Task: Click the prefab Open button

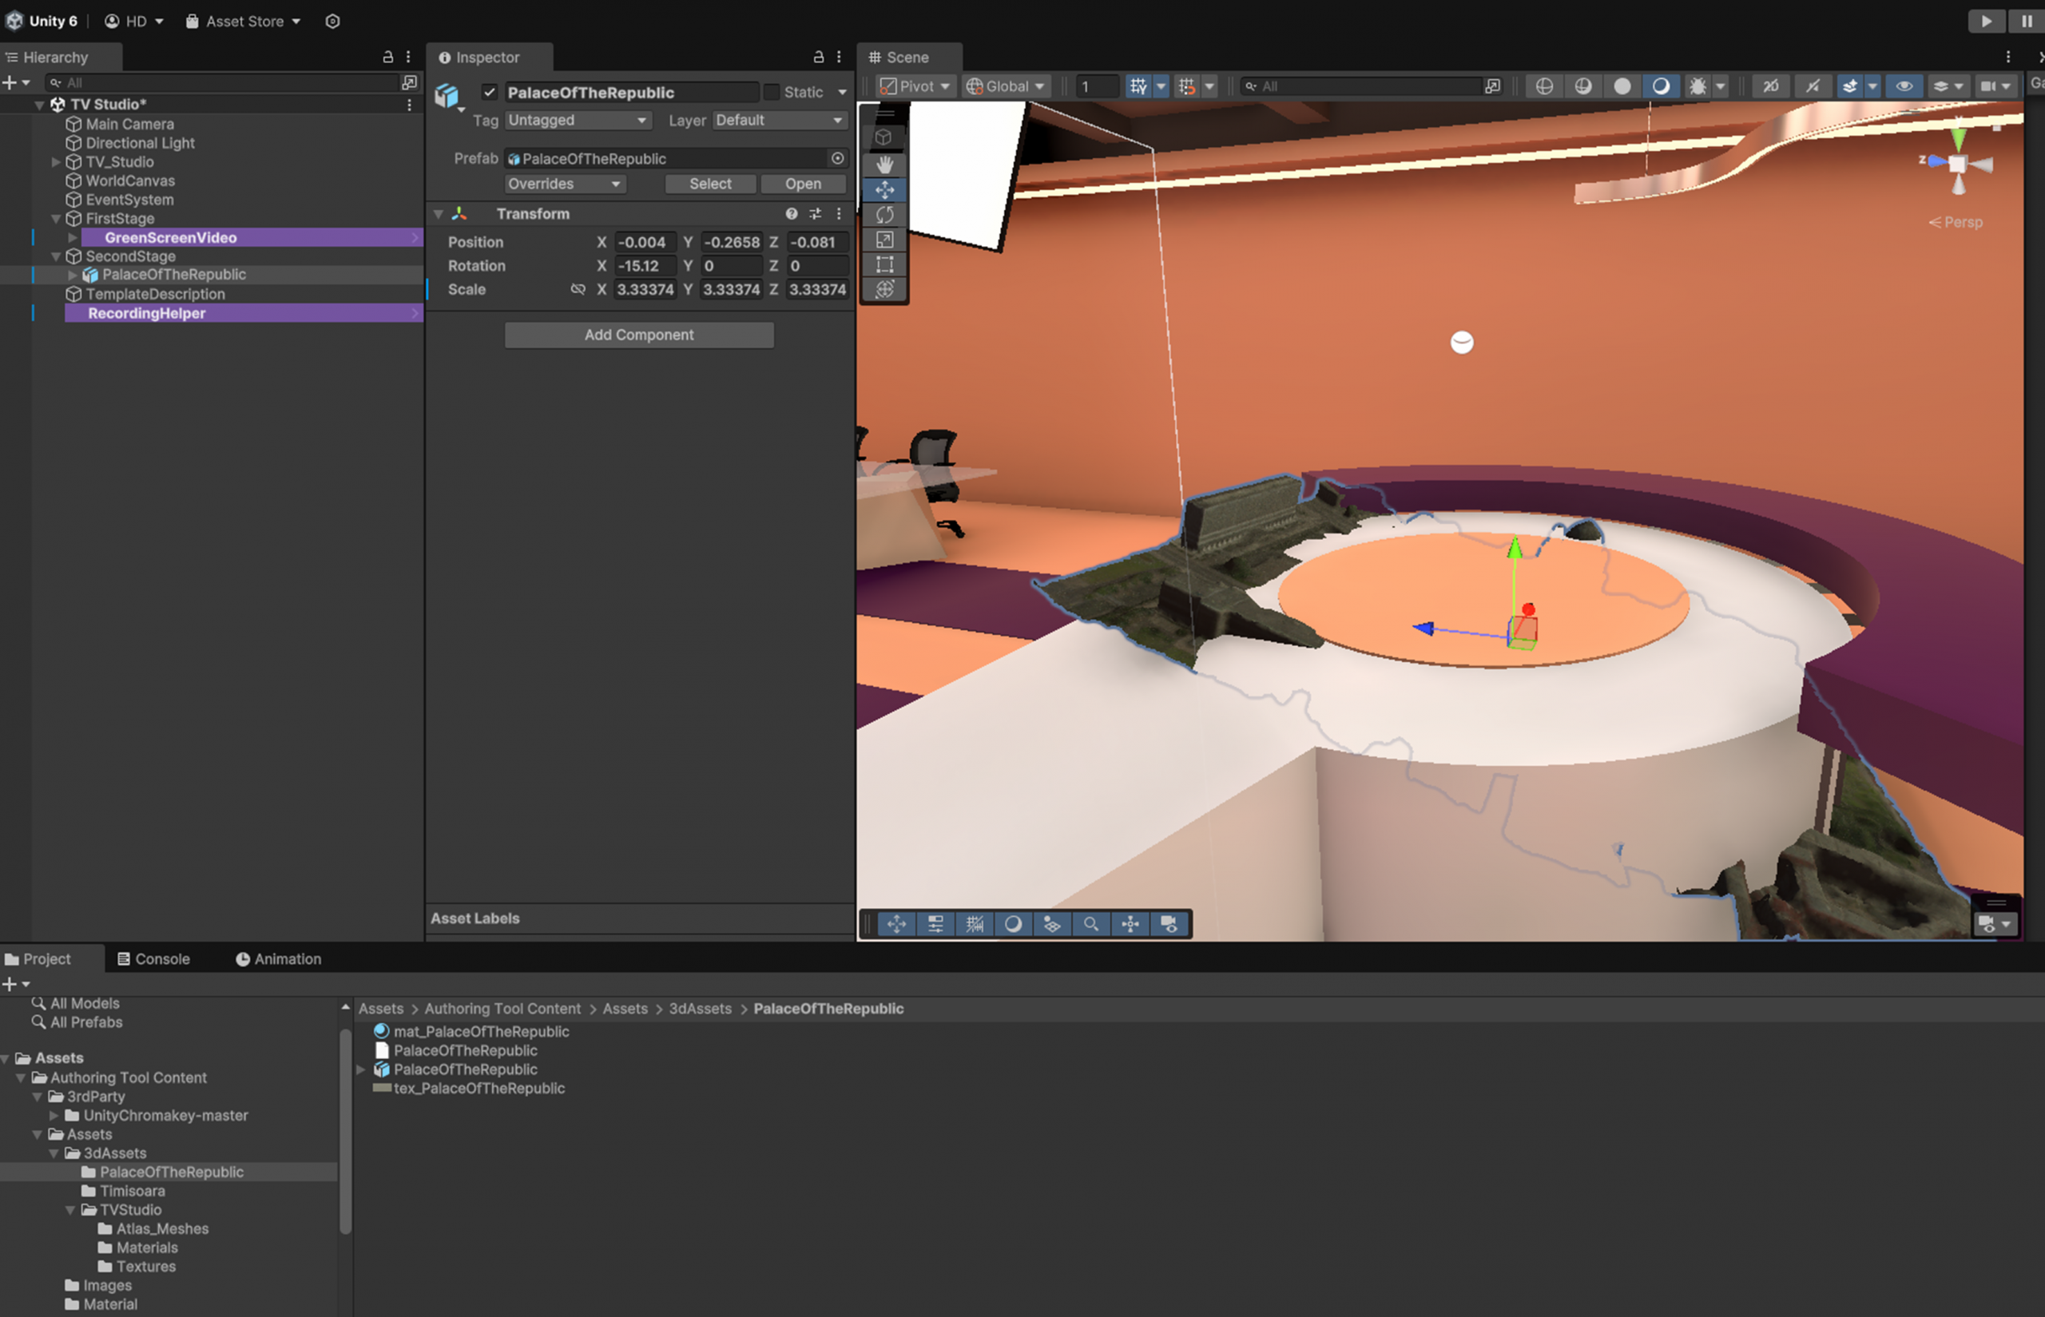Action: click(x=802, y=184)
